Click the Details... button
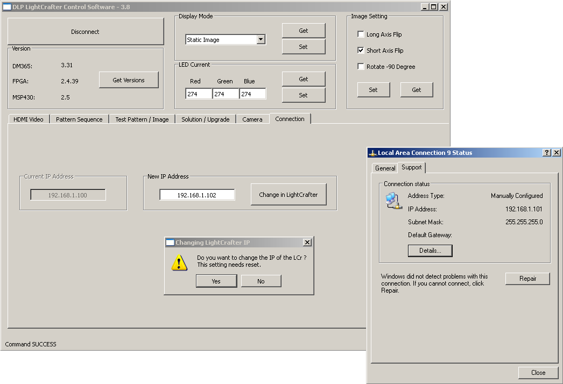563x384 pixels. (430, 251)
